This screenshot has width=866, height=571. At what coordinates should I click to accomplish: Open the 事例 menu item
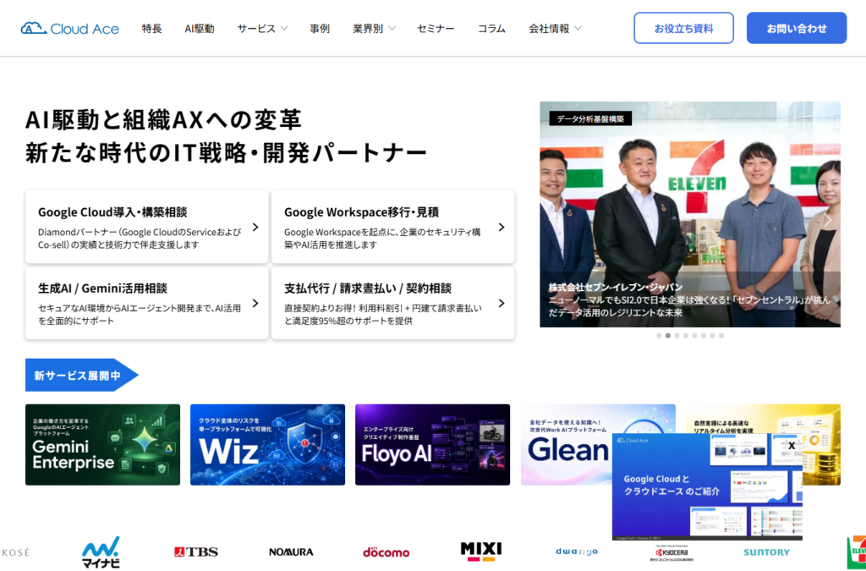(320, 28)
